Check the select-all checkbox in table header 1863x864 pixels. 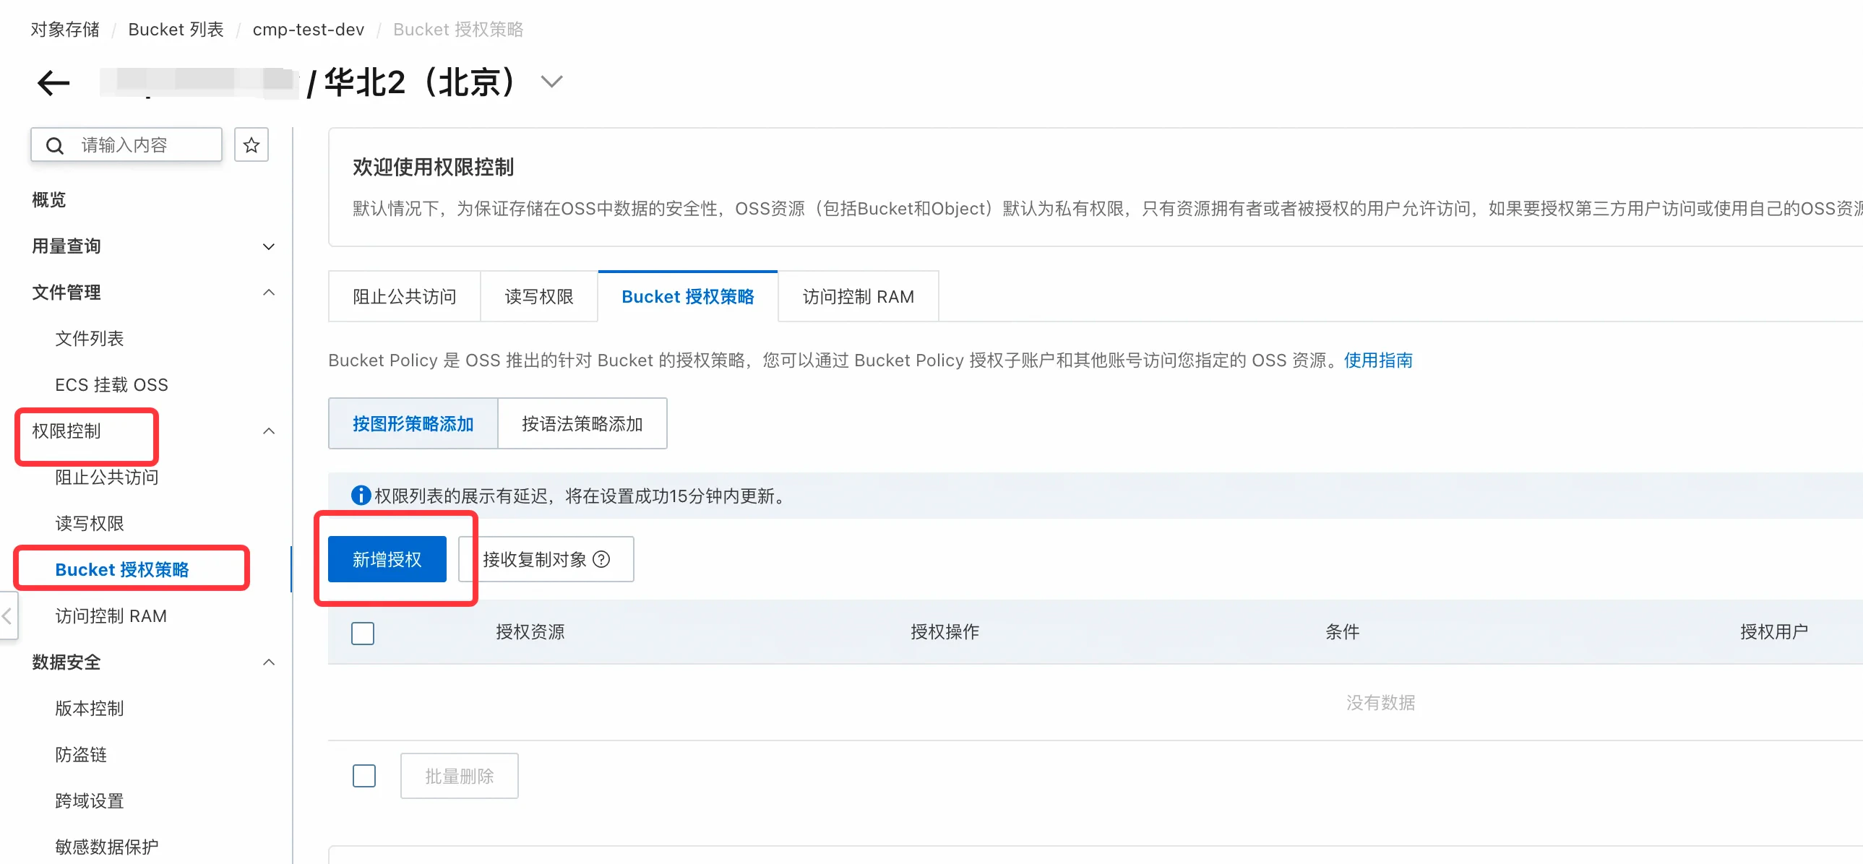coord(362,633)
